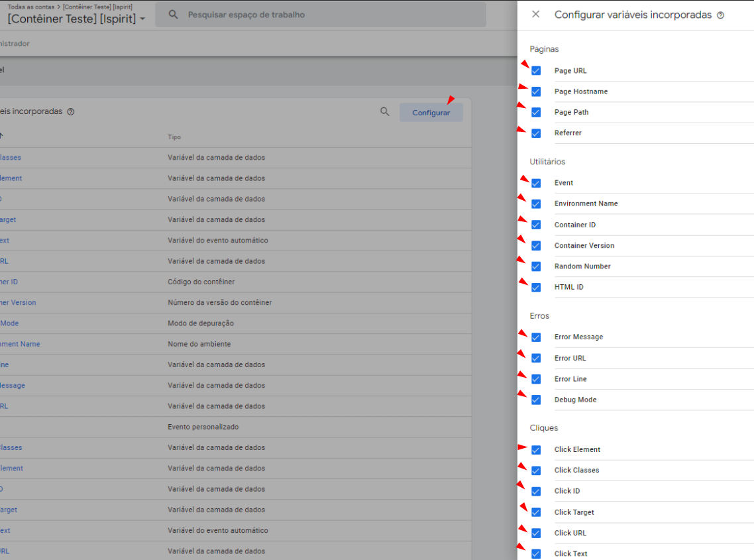This screenshot has width=754, height=560.
Task: Disable the Debug Mode checkbox
Action: click(x=536, y=400)
